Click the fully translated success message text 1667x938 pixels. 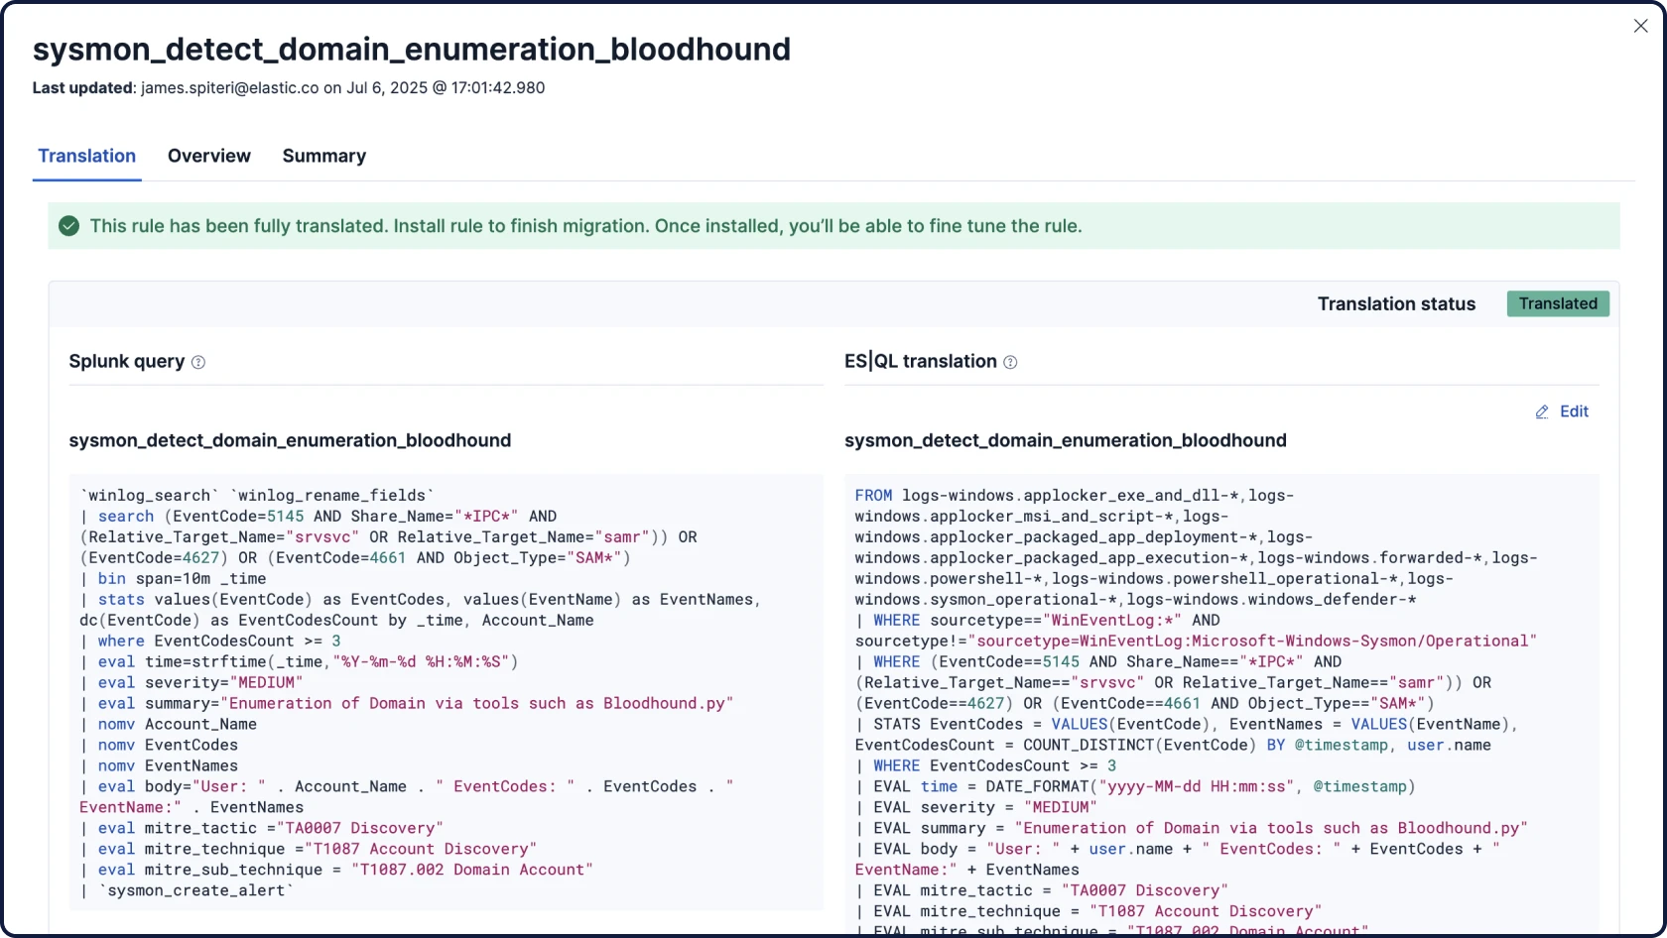tap(585, 226)
